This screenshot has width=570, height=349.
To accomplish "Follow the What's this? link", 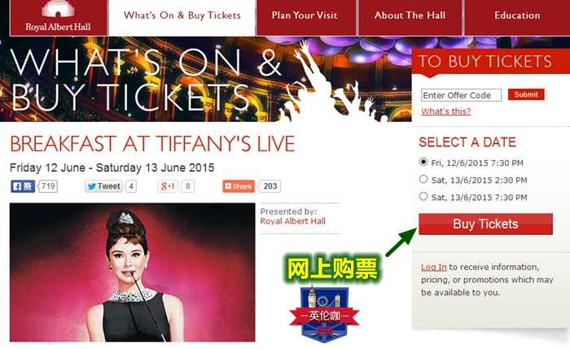I will coord(446,111).
